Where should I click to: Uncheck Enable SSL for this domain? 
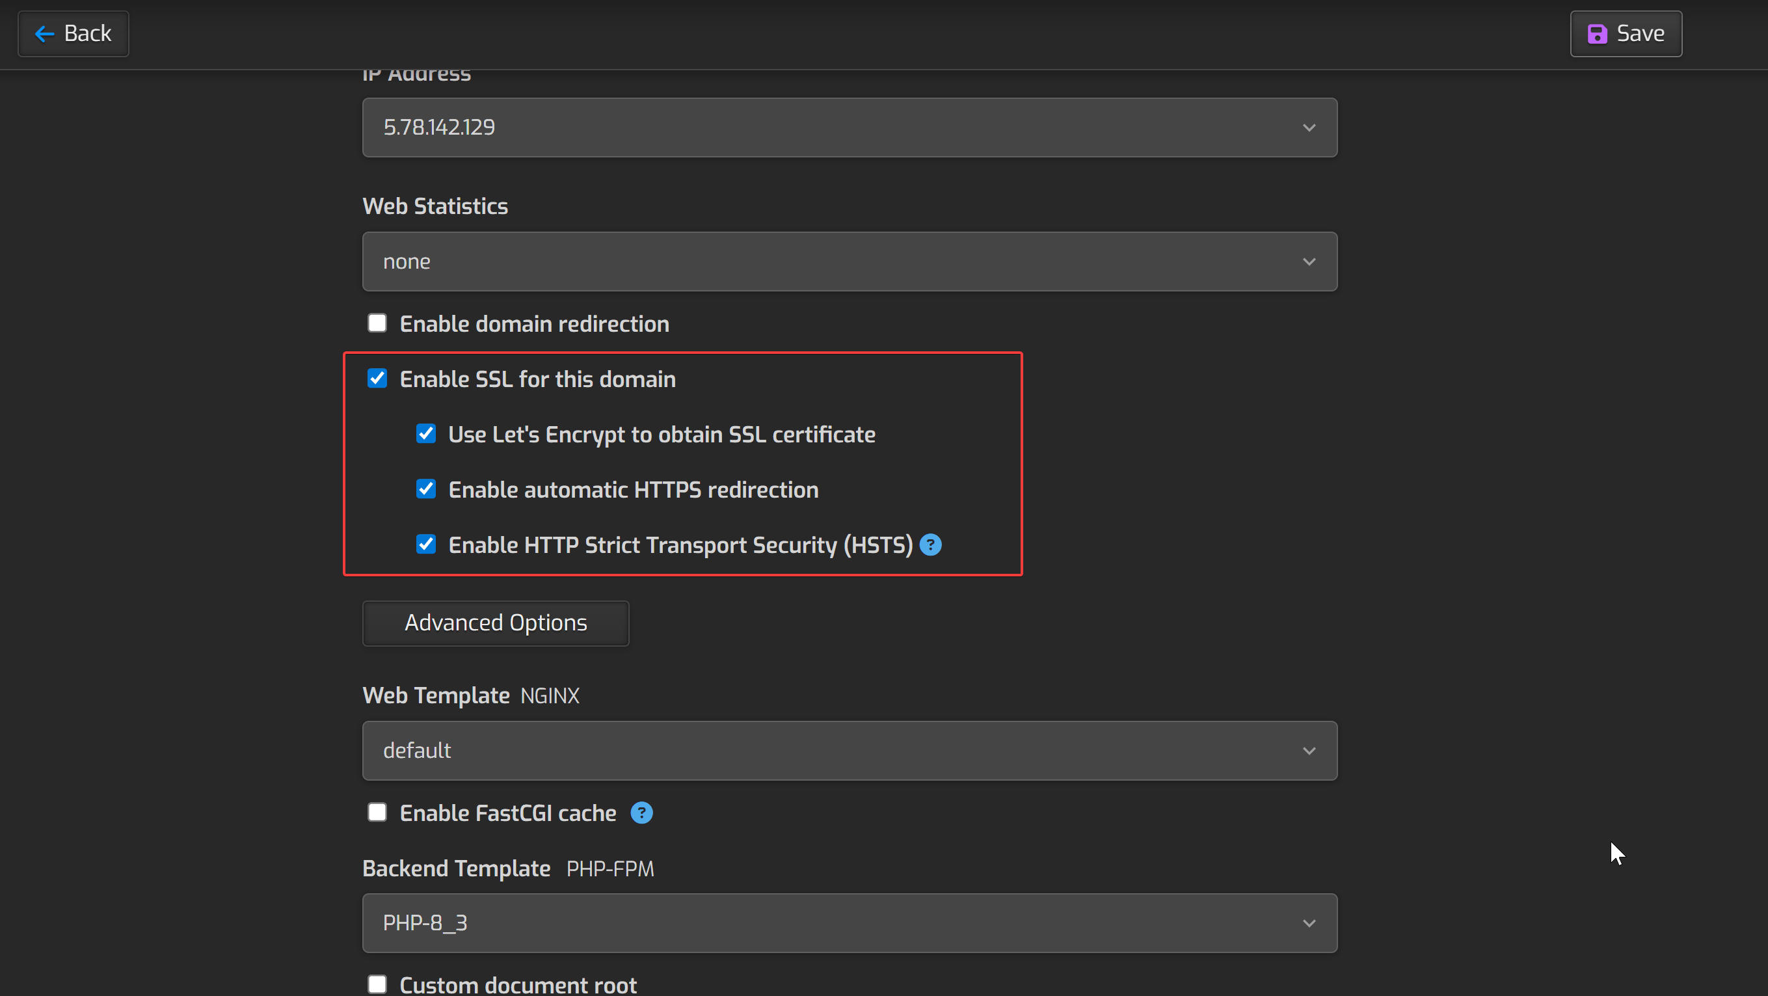[377, 379]
